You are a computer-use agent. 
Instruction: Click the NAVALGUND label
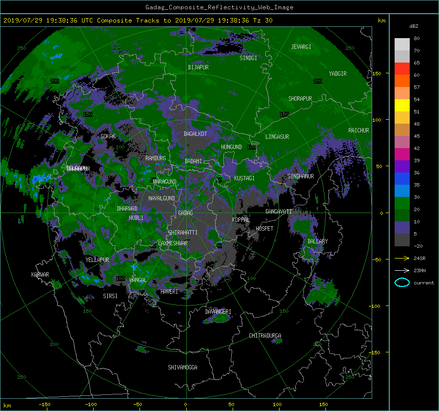click(x=161, y=198)
